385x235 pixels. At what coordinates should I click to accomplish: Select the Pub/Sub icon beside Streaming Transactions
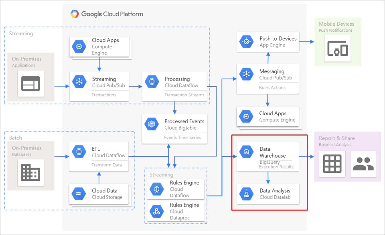79,81
